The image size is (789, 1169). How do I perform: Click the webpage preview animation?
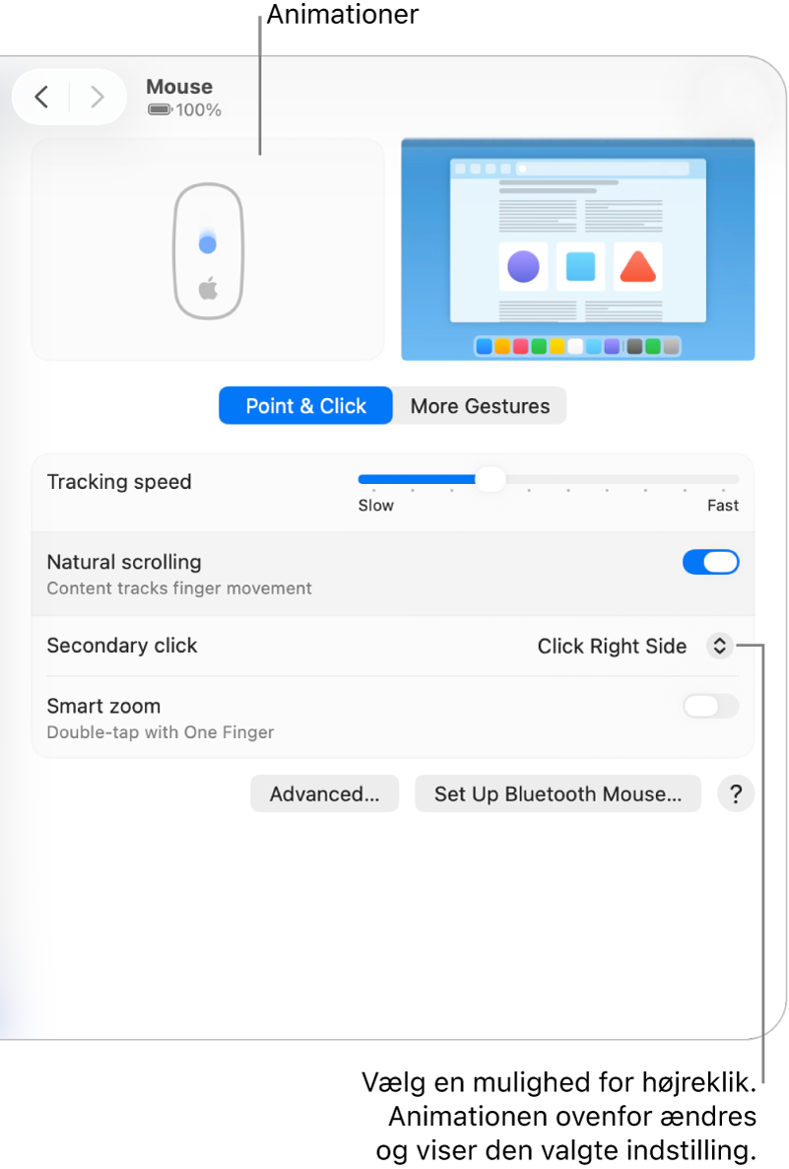tap(578, 249)
